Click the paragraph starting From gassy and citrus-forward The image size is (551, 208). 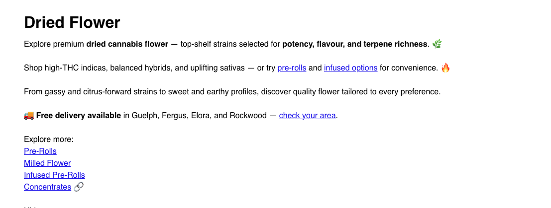pos(232,92)
